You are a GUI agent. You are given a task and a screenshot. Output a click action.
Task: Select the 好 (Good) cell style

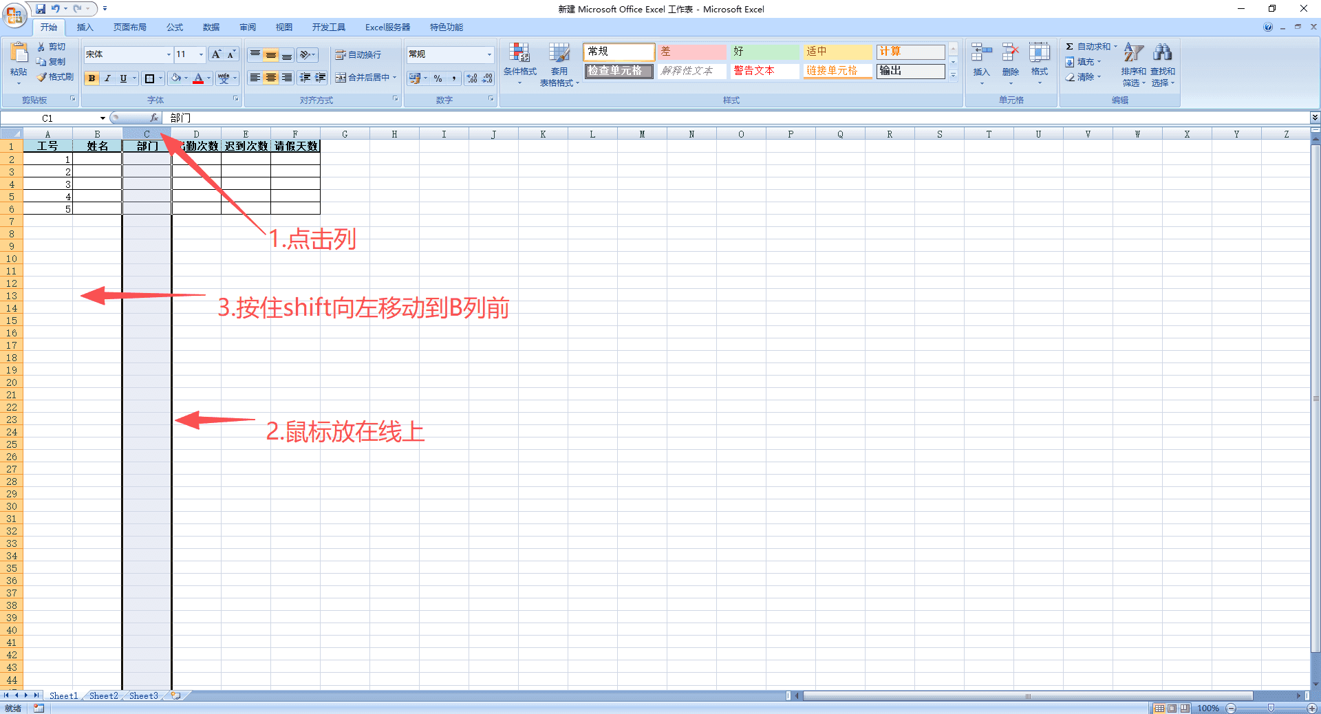point(764,52)
